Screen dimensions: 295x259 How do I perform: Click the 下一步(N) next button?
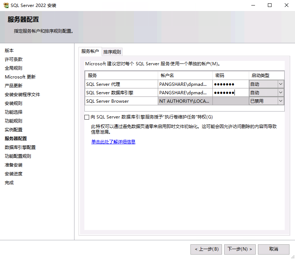pyautogui.click(x=240, y=249)
